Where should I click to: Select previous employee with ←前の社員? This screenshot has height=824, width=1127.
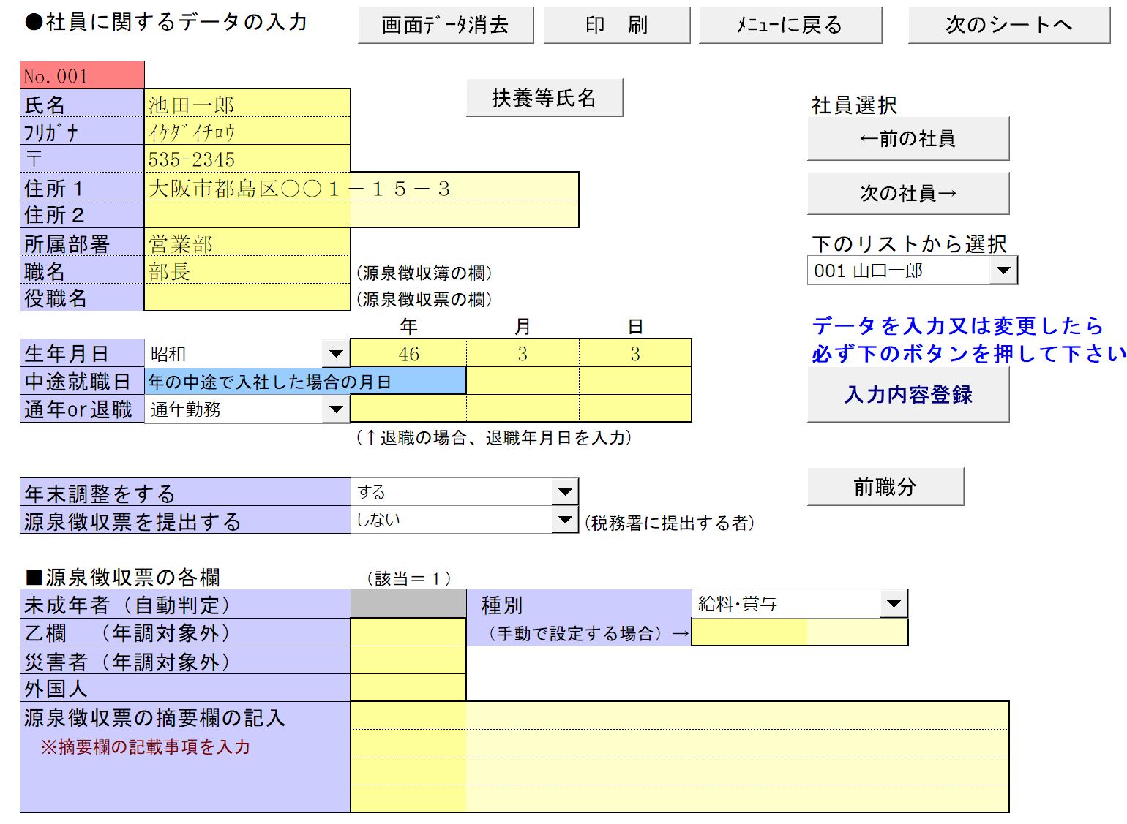[907, 139]
